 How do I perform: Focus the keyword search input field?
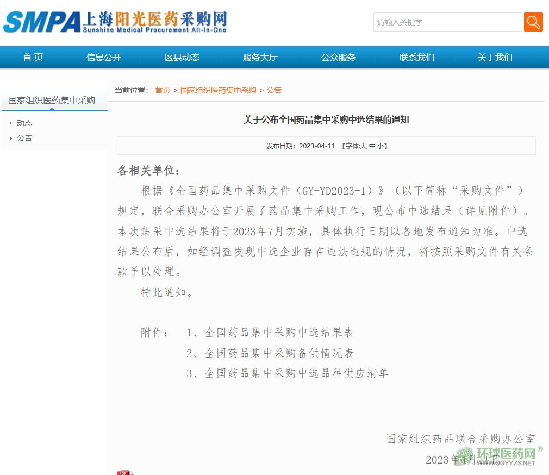447,22
